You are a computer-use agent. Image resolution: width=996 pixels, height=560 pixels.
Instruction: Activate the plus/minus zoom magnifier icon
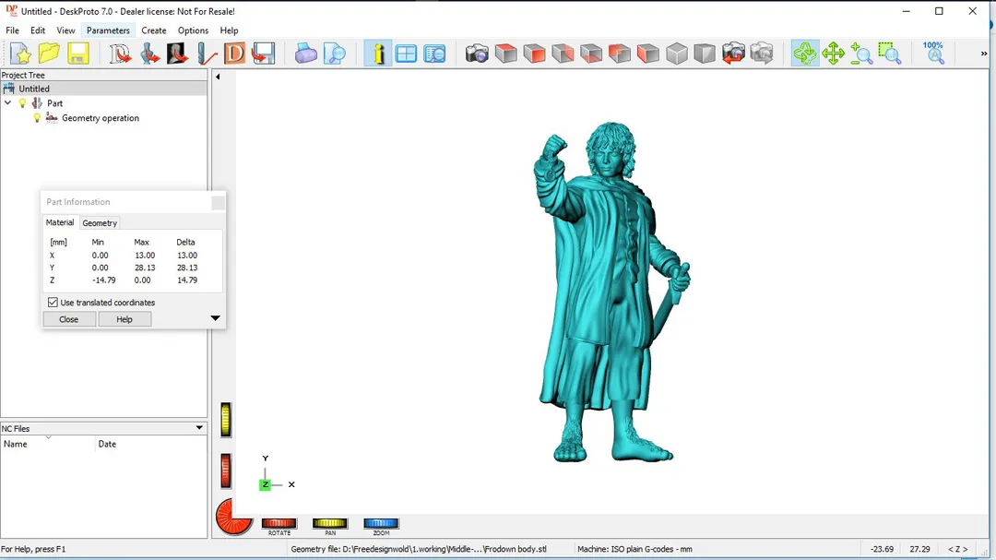point(861,54)
